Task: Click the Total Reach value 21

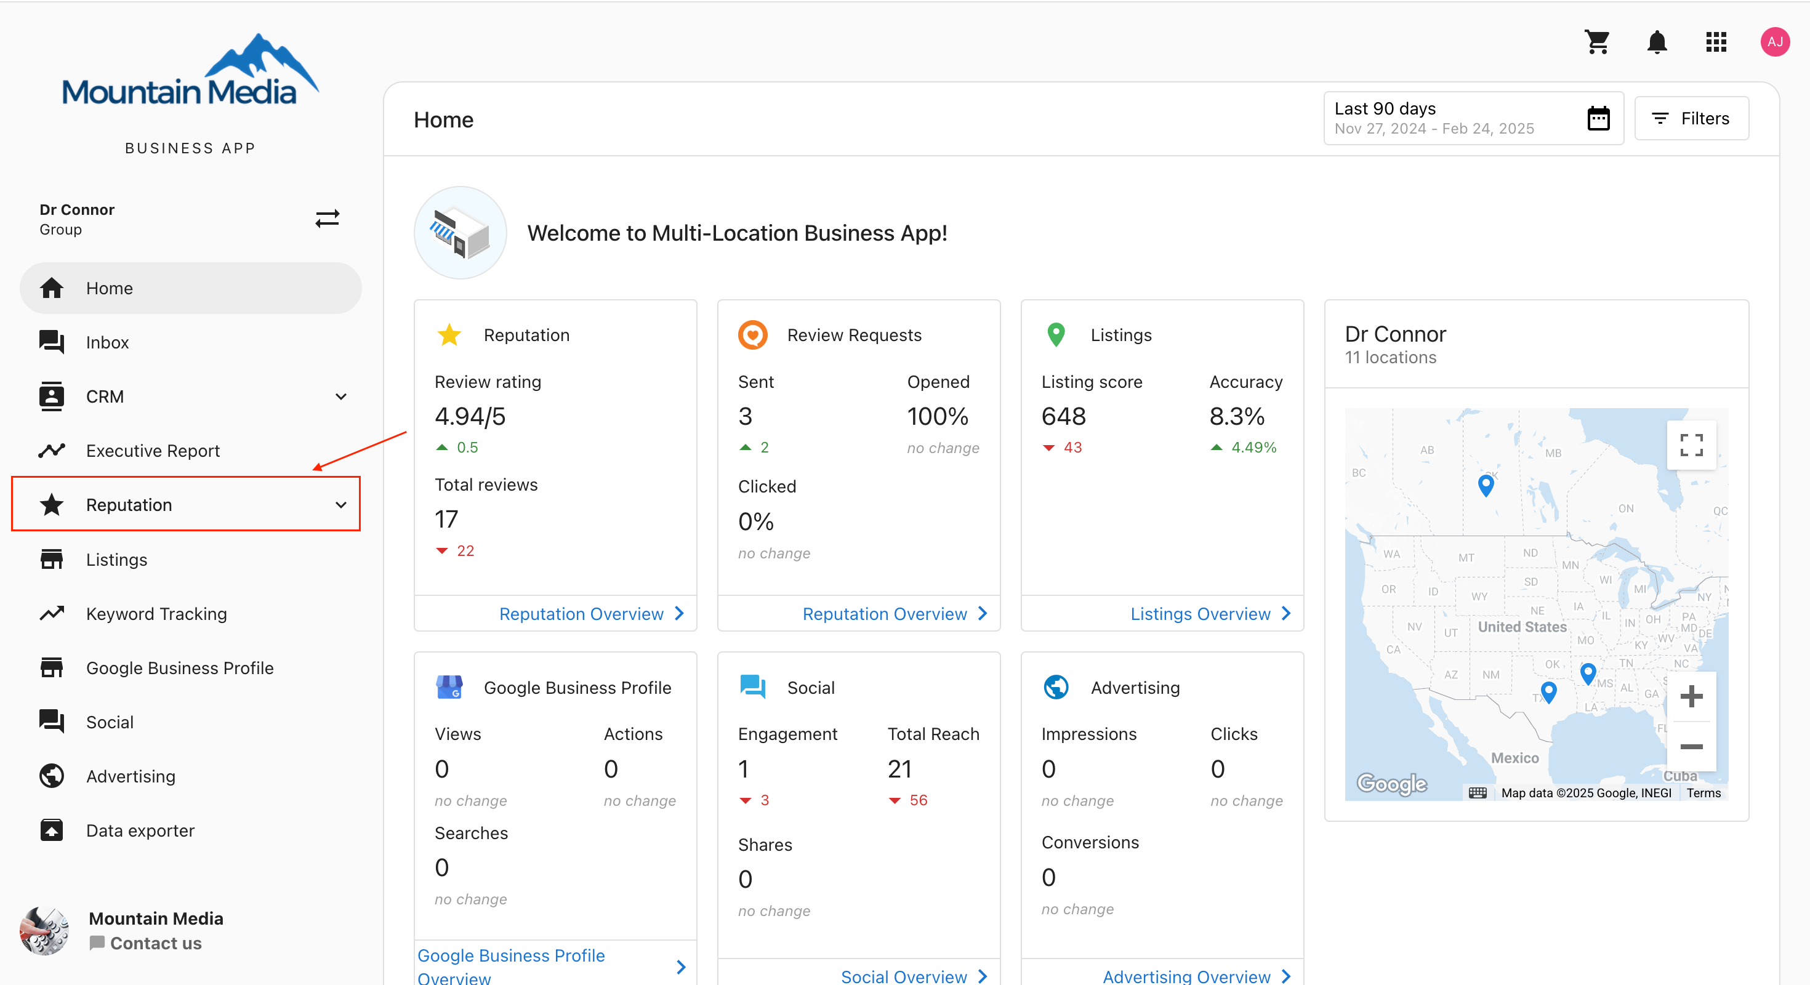Action: point(899,769)
